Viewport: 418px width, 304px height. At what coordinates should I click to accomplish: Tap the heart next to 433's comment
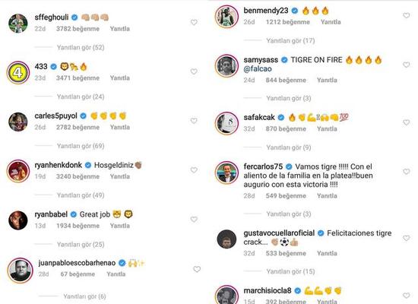(194, 71)
